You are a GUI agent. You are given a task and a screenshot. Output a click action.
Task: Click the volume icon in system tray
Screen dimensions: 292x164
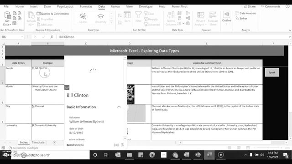[x=262, y=155]
